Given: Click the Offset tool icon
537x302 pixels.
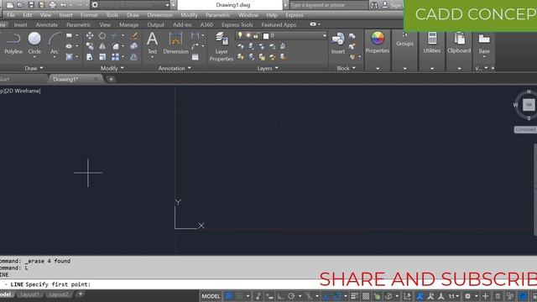Looking at the screenshot, I should (134, 57).
